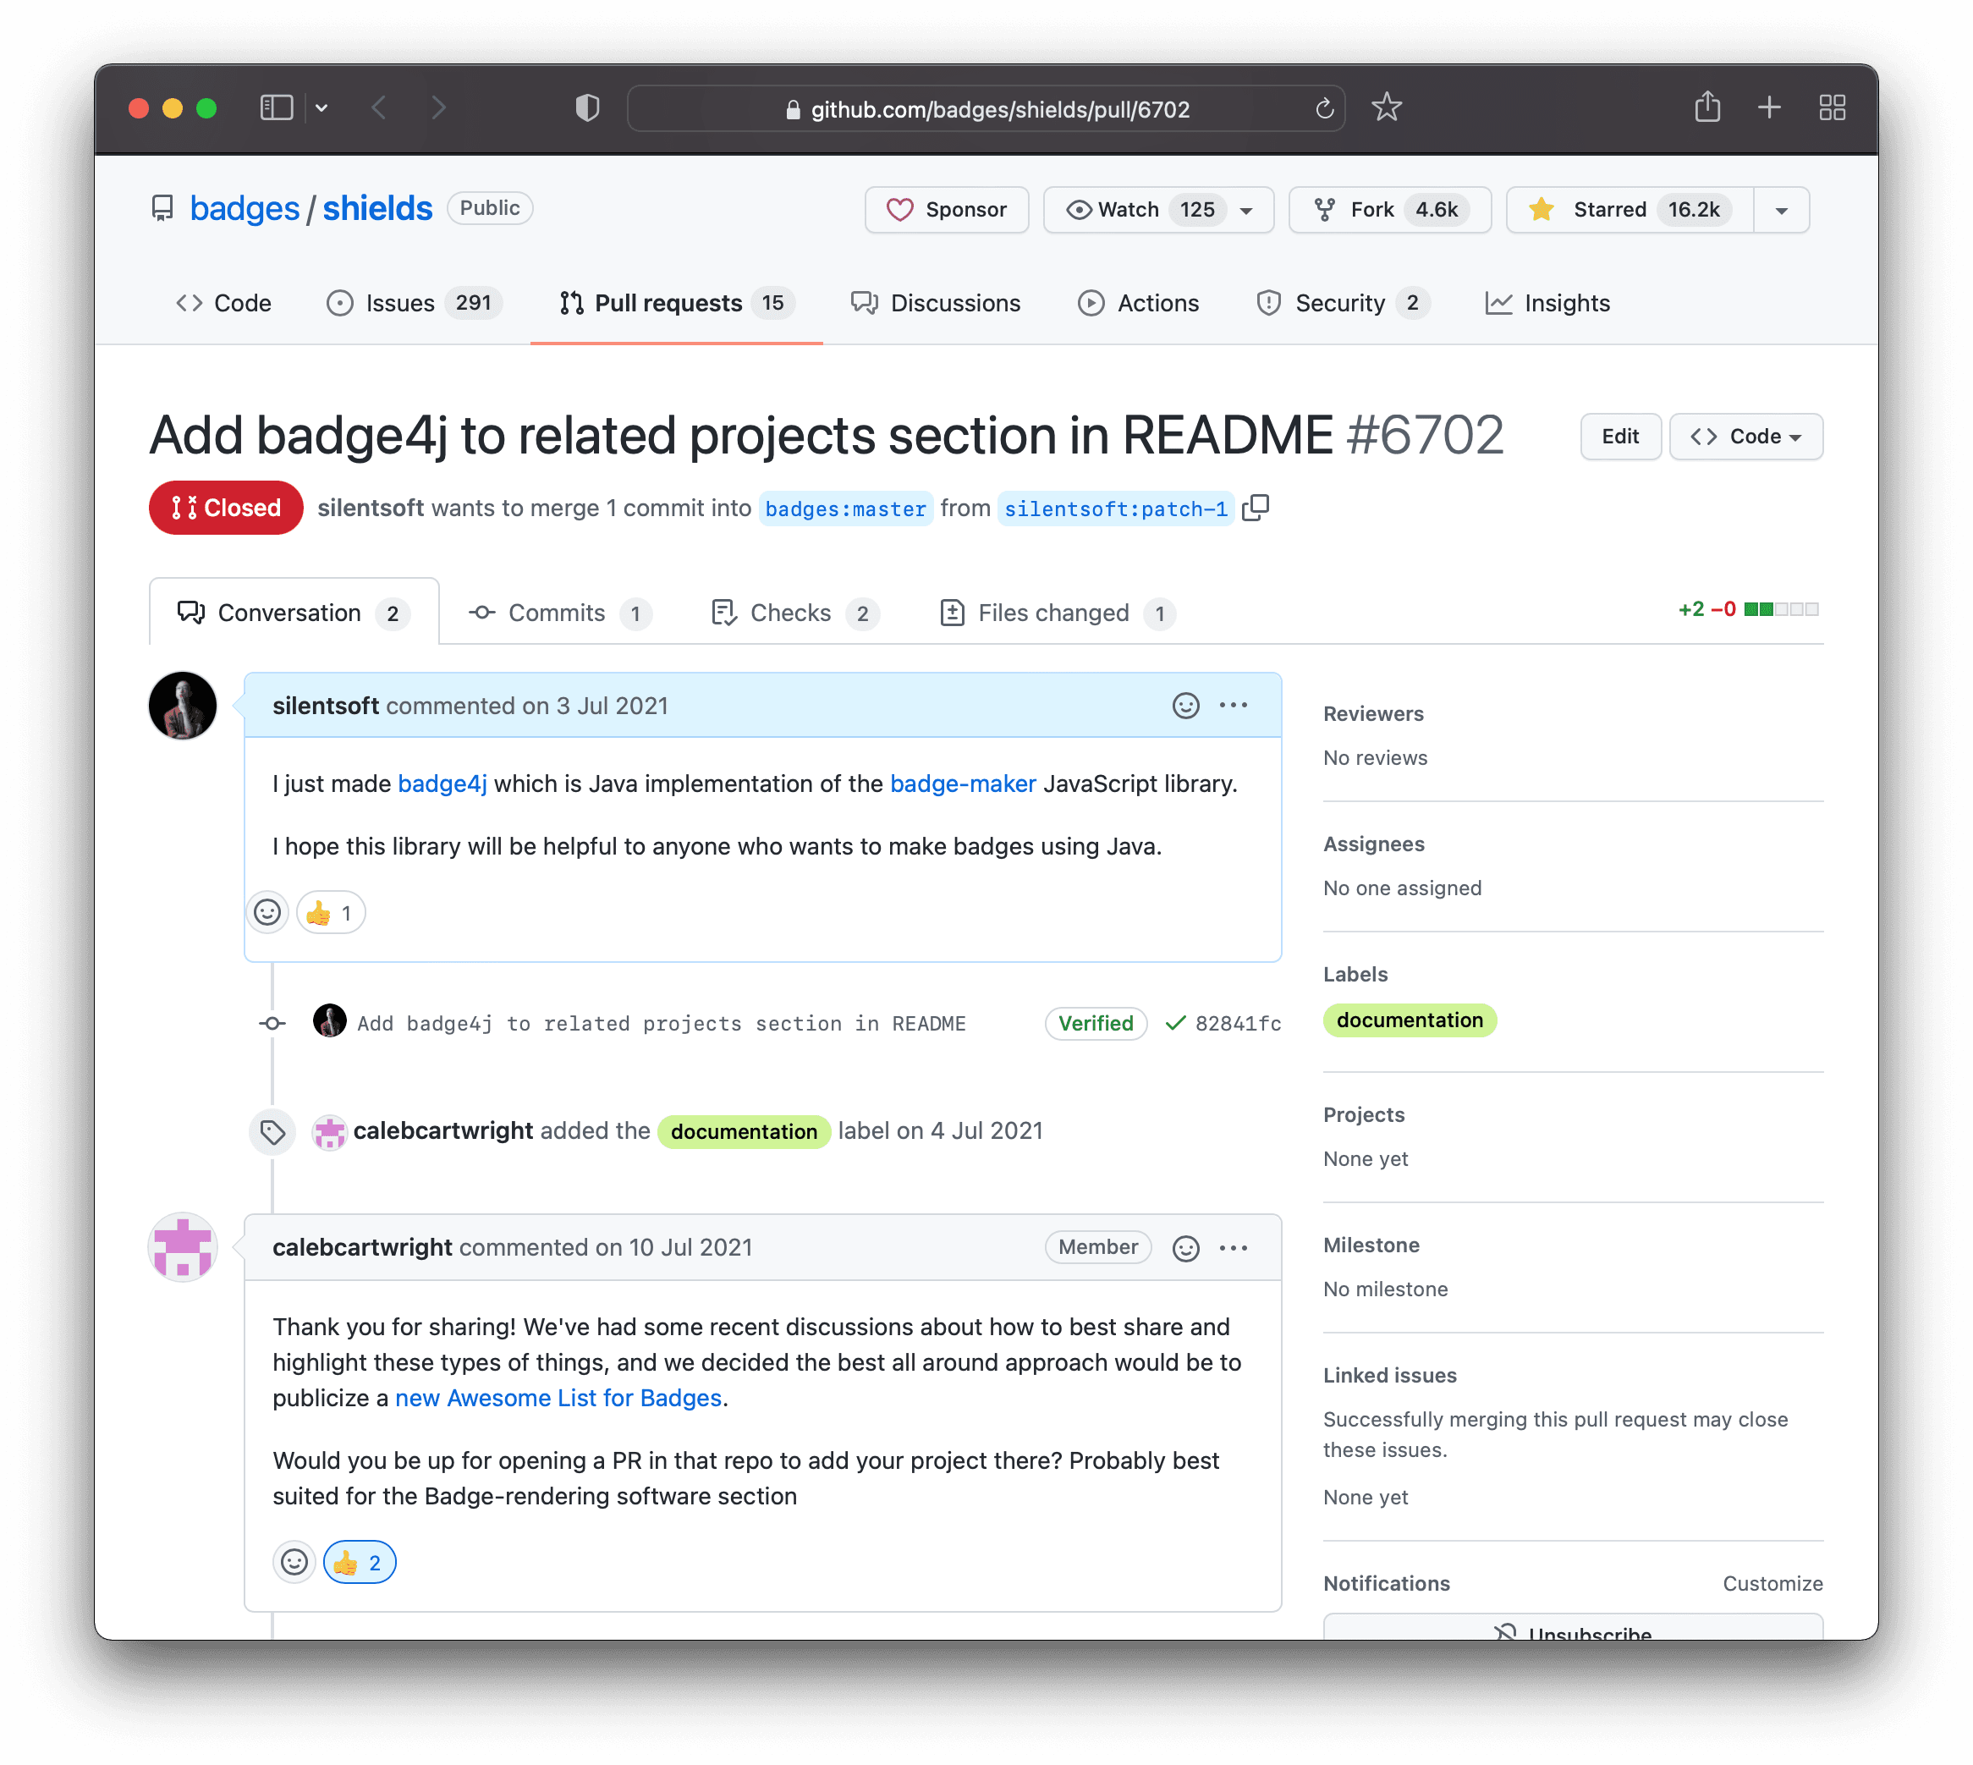The image size is (1973, 1765).
Task: Switch to Files changed tab
Action: (x=1058, y=613)
